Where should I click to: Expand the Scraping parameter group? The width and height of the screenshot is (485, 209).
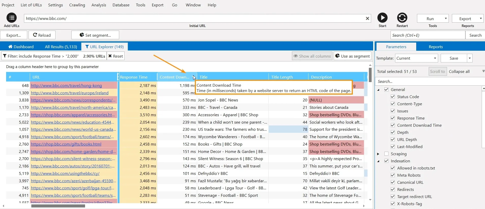tap(378, 154)
